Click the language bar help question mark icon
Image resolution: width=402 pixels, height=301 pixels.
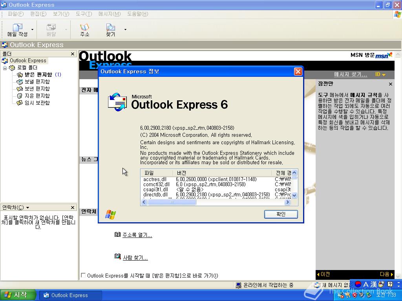point(390,284)
